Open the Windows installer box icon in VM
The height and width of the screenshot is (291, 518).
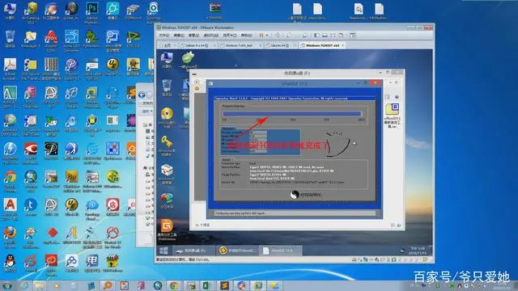[x=167, y=174]
